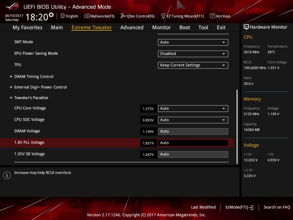Go to the Exit tab

click(221, 27)
